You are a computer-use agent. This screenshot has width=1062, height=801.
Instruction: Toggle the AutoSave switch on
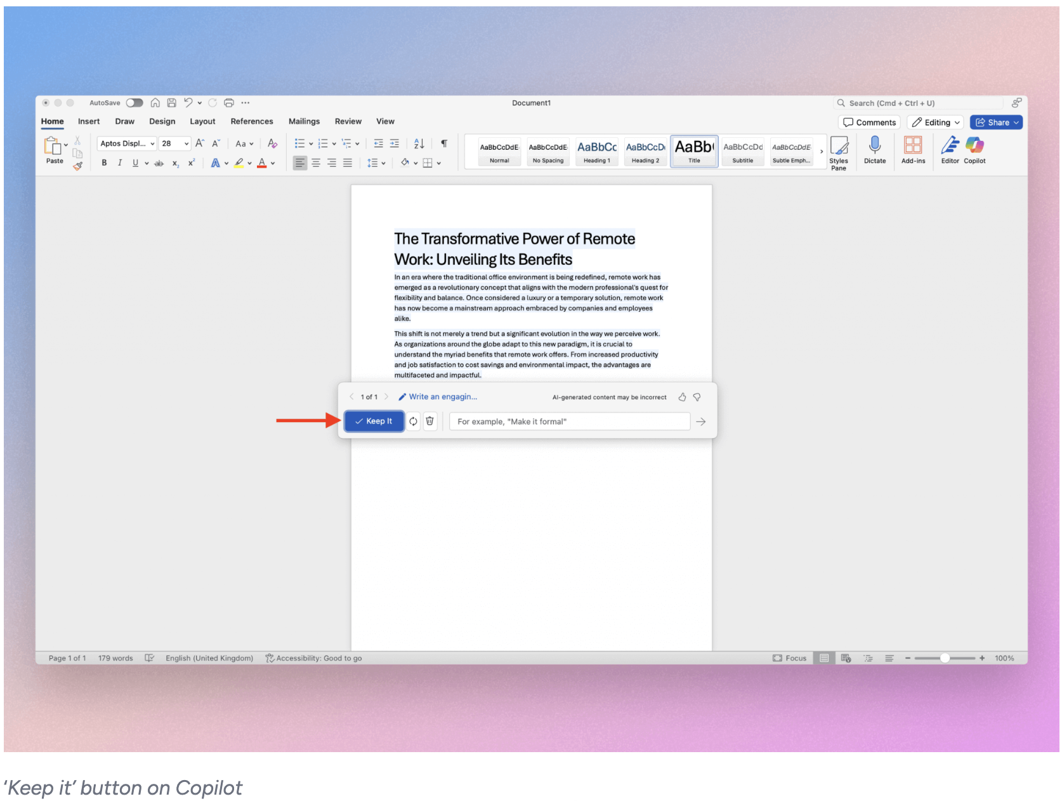pos(134,102)
